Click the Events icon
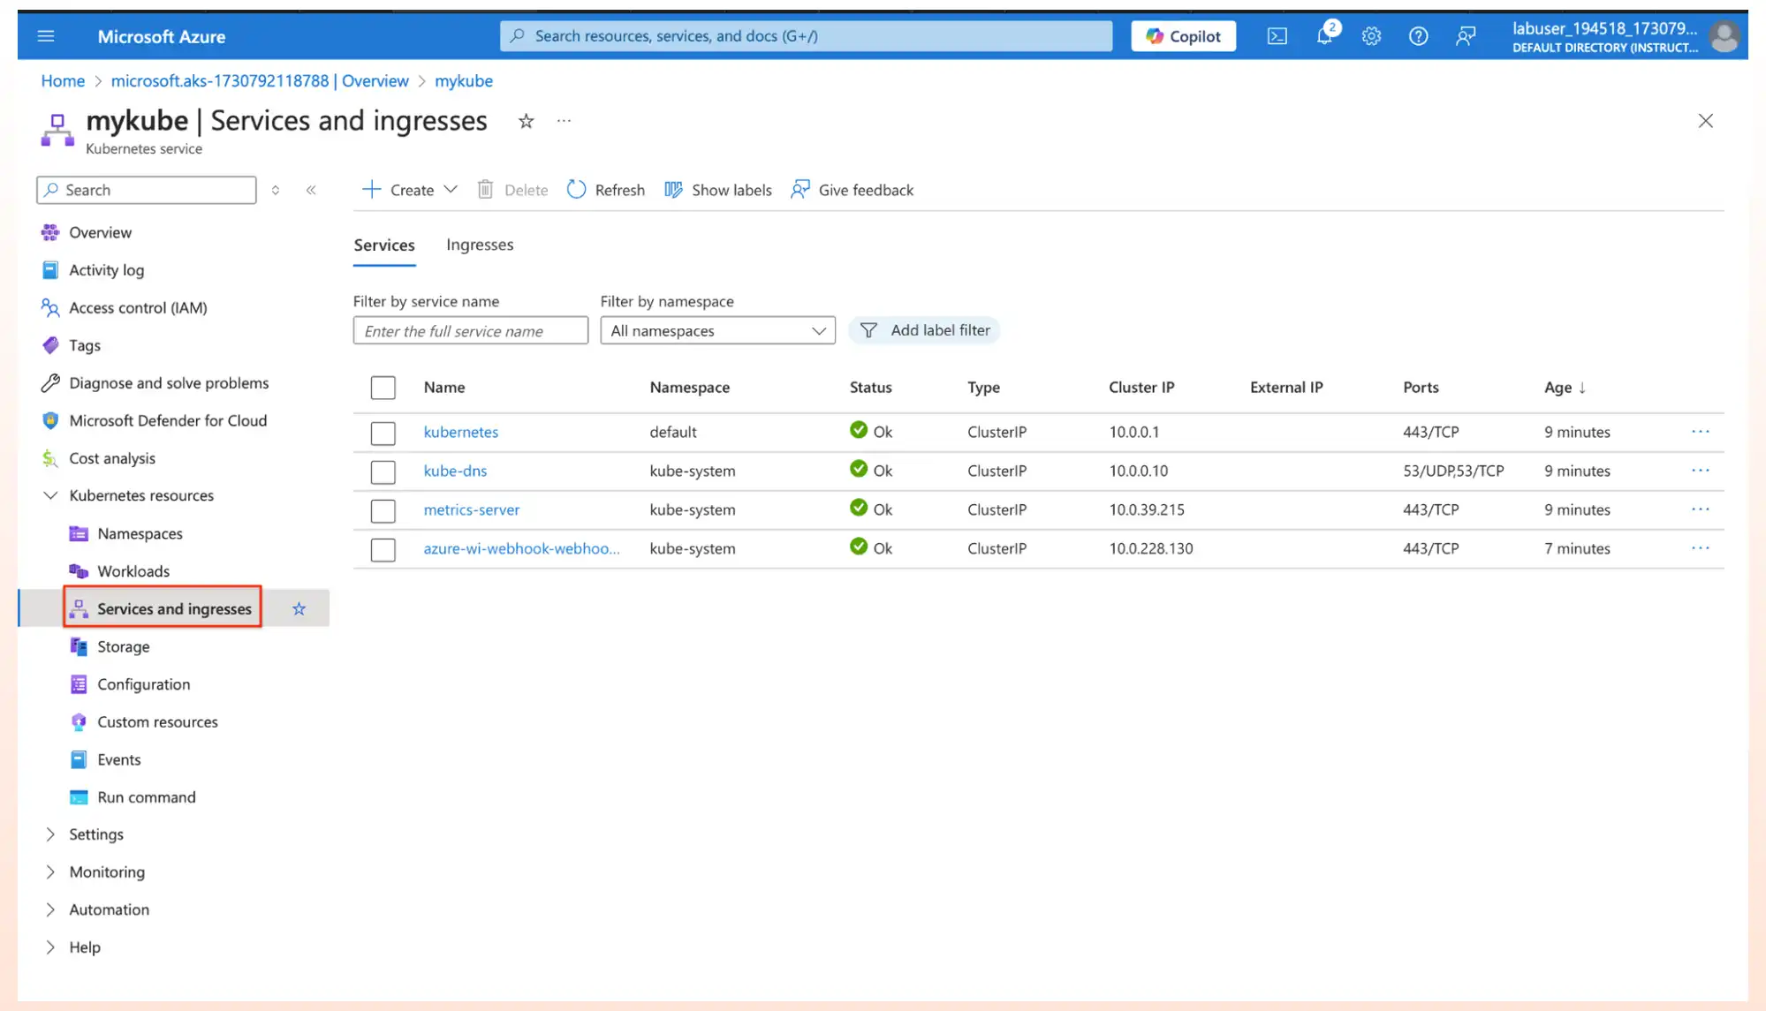 tap(79, 759)
